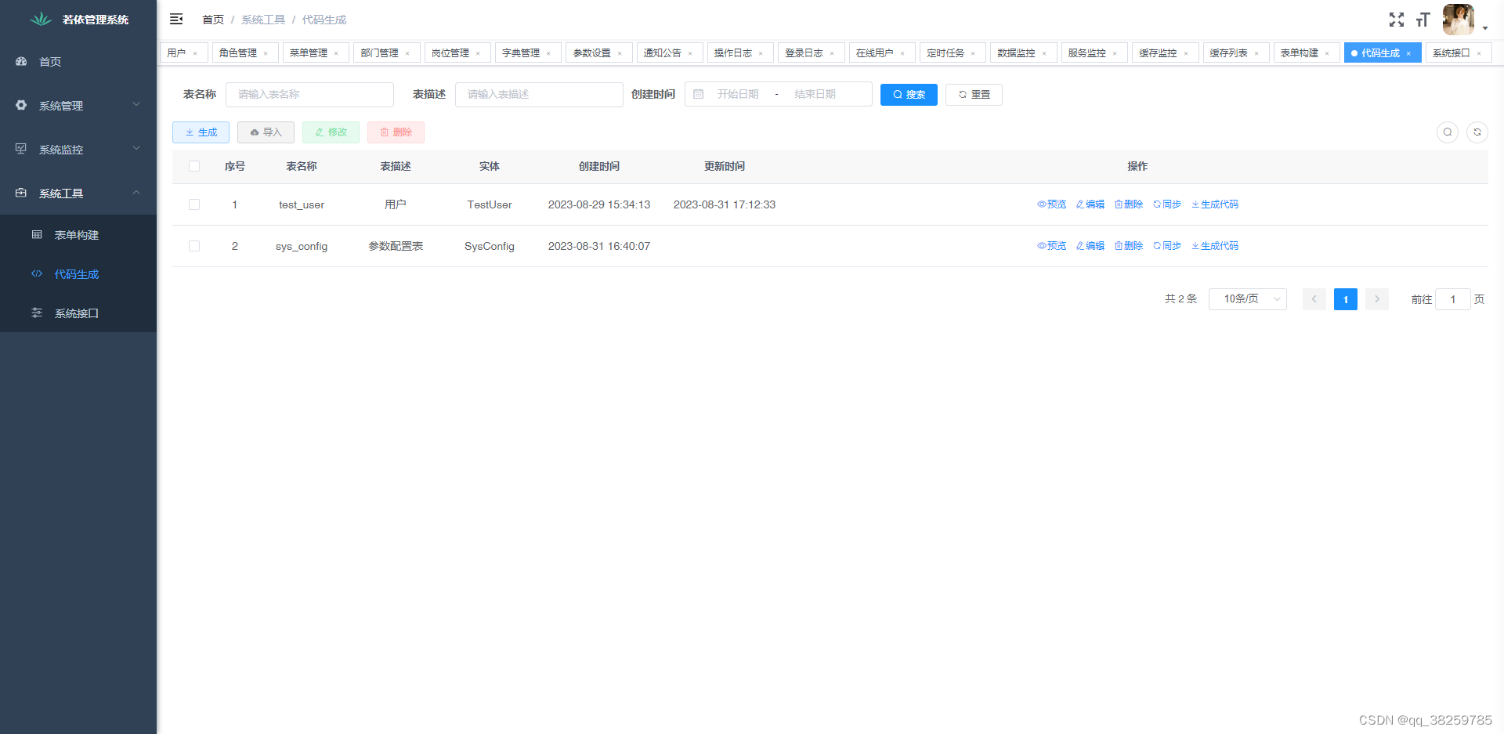Toggle the sidebar with the hamburger icon
The image size is (1504, 734).
(x=175, y=19)
